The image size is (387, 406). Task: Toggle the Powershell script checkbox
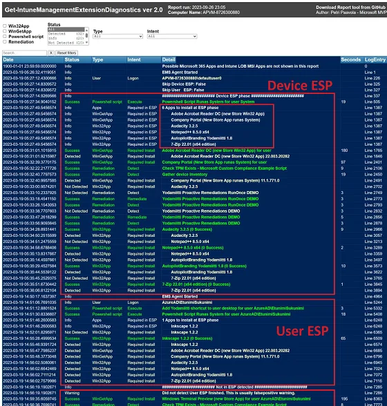click(4, 37)
